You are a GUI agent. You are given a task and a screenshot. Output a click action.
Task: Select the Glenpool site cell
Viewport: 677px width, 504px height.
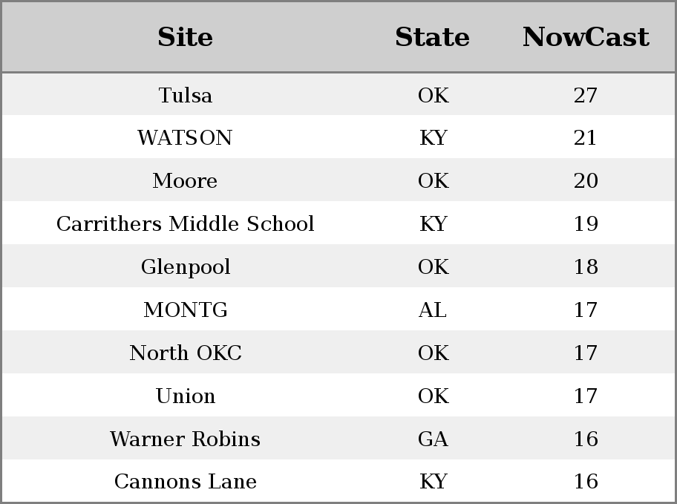pos(186,267)
